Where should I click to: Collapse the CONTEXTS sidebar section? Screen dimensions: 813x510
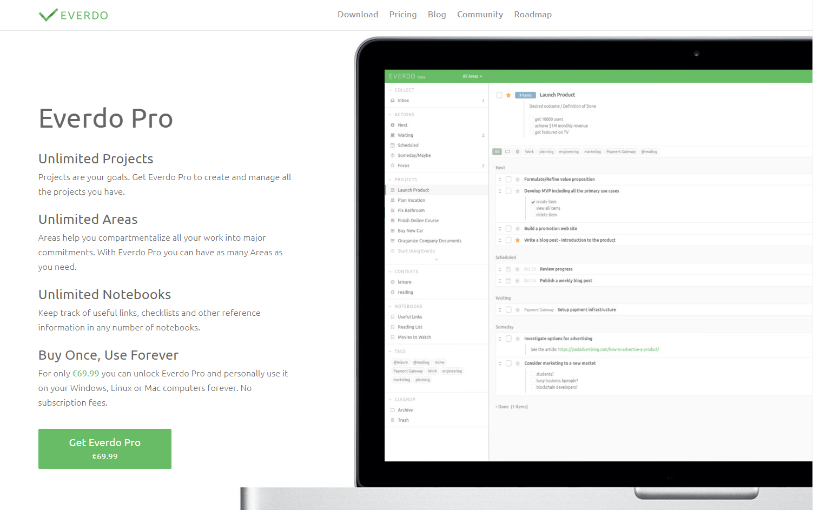(390, 271)
